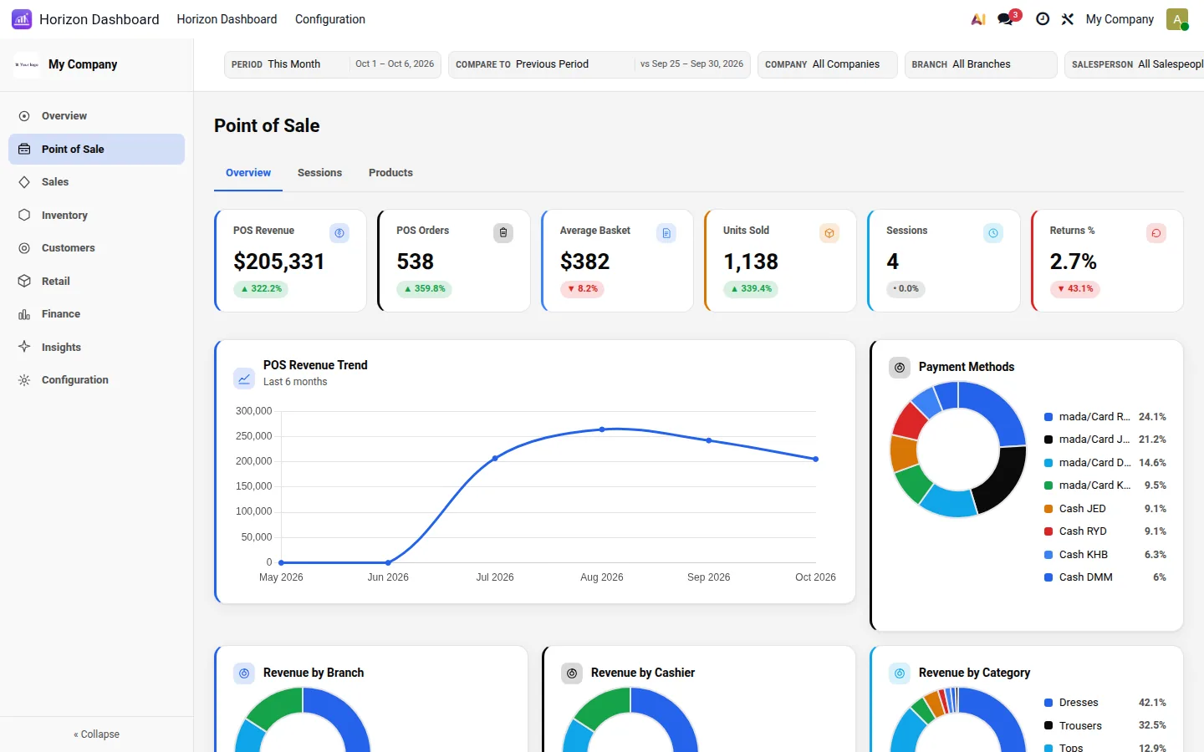Click the Dresses legend entry
Image resolution: width=1204 pixels, height=752 pixels.
tap(1105, 703)
